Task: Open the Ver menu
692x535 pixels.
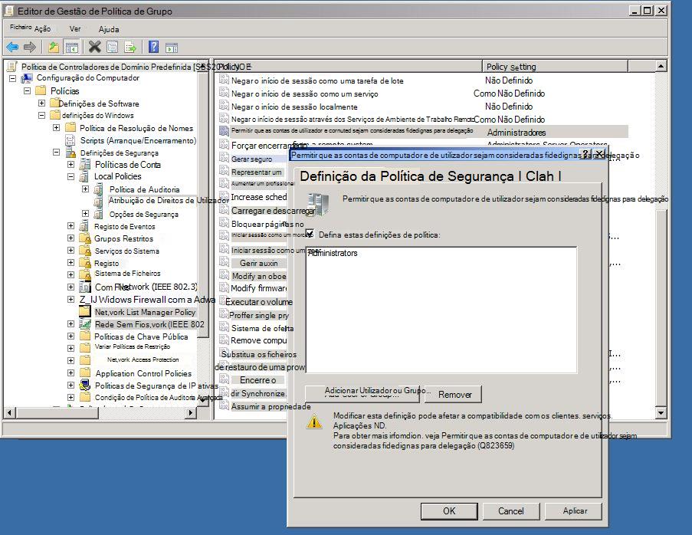Action: click(x=75, y=28)
